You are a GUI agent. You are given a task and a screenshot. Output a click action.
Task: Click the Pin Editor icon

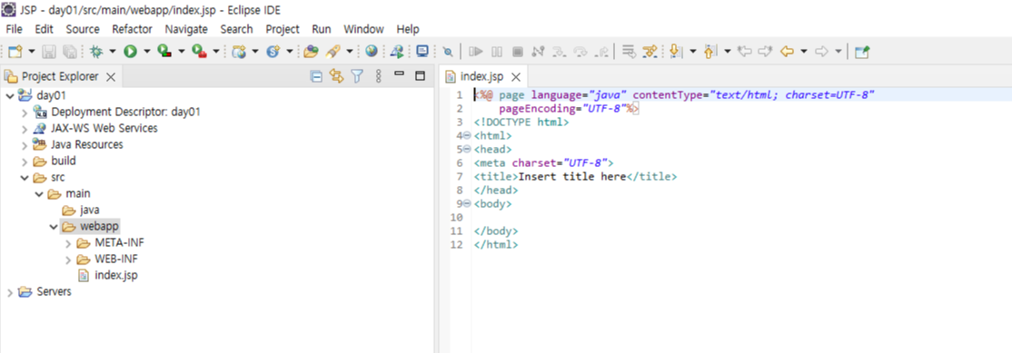click(861, 52)
